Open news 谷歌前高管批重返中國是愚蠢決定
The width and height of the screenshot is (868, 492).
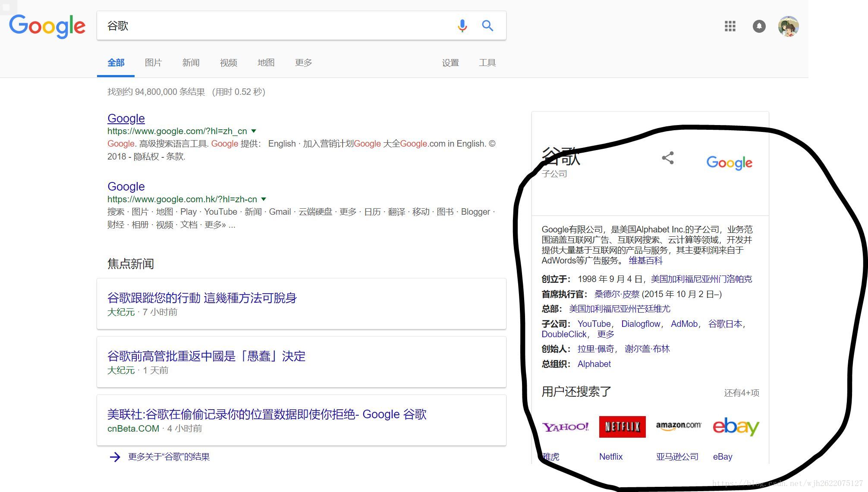click(206, 356)
